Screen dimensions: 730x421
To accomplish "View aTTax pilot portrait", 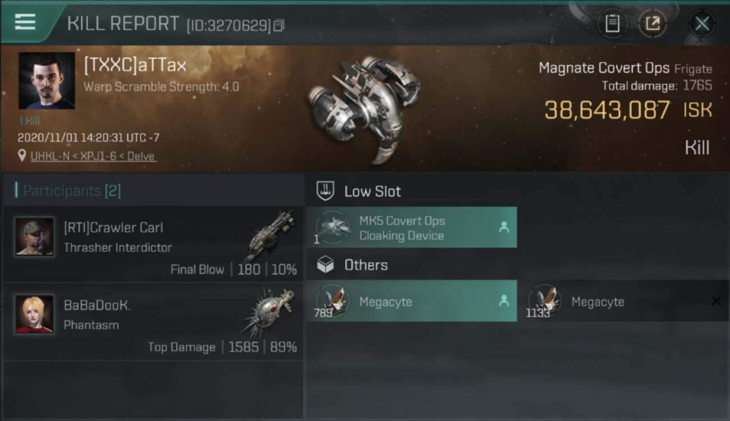I will [47, 81].
